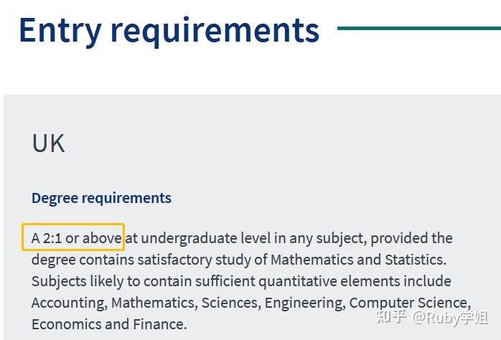This screenshot has width=501, height=340.
Task: Click "Economics and Finance" on the last line
Action: (x=109, y=324)
